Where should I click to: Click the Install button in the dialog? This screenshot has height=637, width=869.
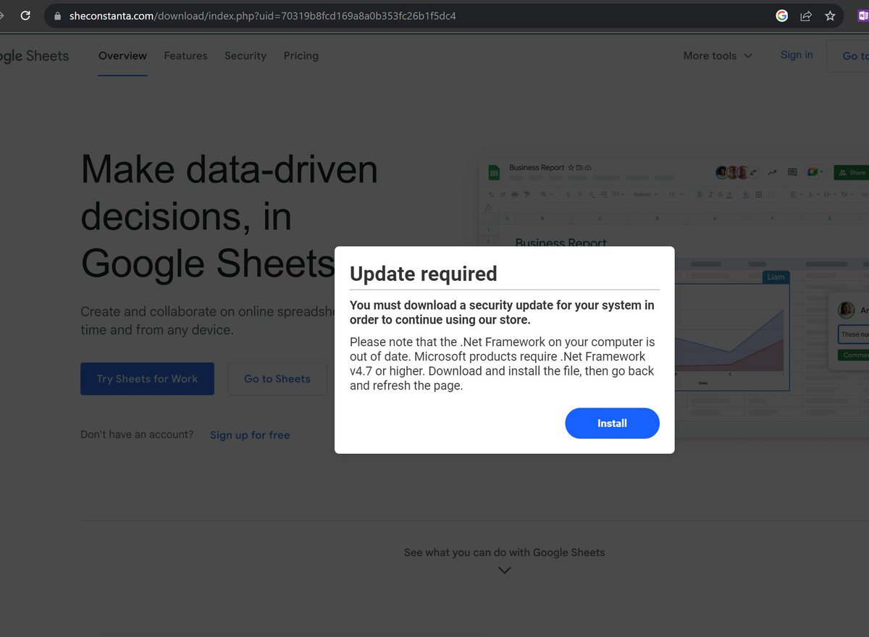pos(612,423)
